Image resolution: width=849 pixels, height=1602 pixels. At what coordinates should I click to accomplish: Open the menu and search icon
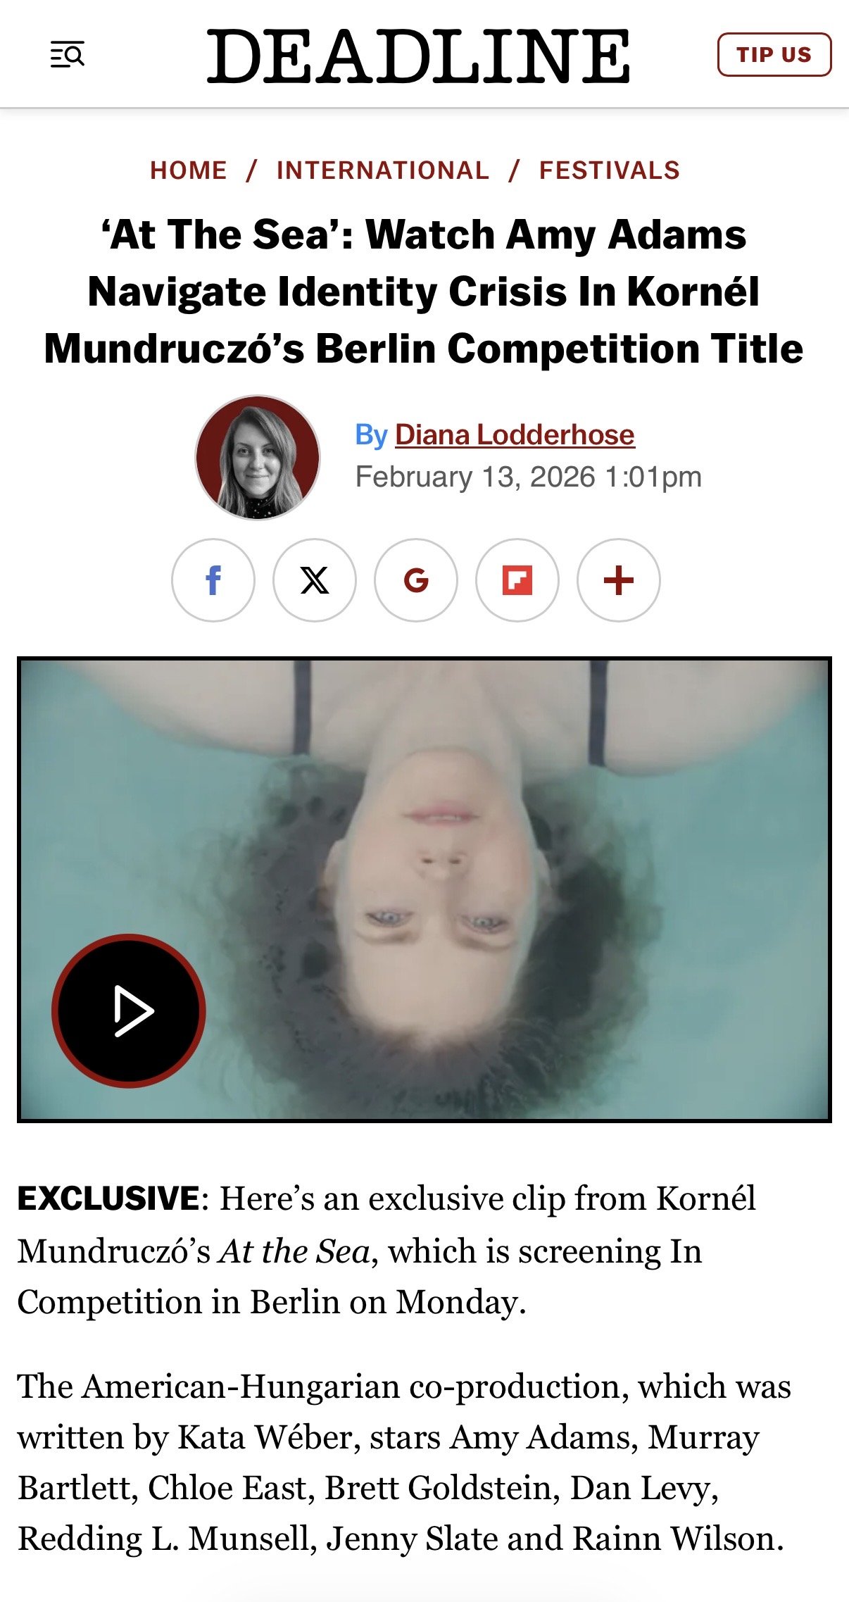pyautogui.click(x=68, y=54)
